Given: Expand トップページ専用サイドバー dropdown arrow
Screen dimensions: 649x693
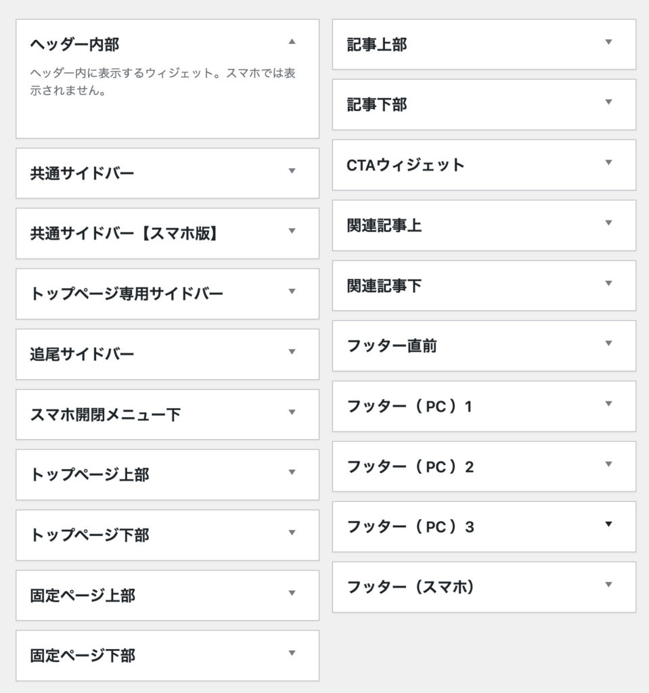Looking at the screenshot, I should point(292,292).
